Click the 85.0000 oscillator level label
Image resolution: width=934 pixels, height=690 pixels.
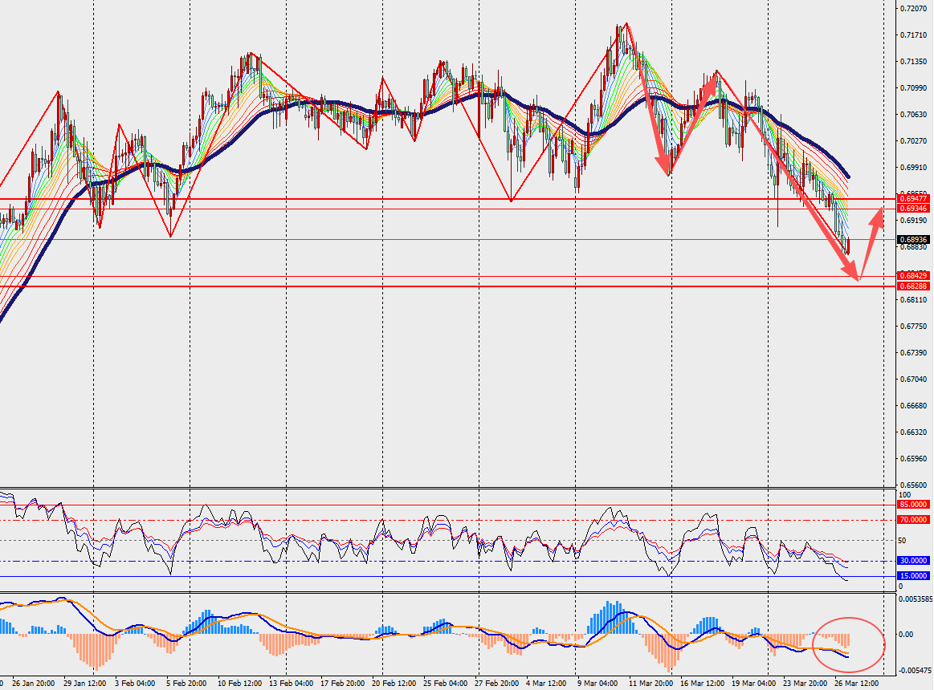[x=914, y=505]
